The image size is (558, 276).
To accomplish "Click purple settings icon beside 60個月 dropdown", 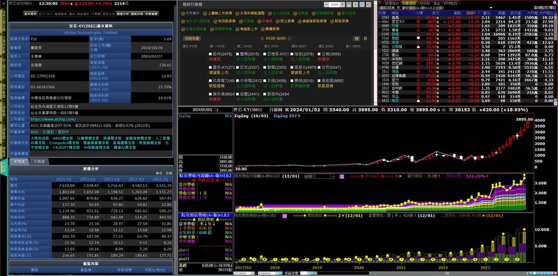I will [341, 177].
